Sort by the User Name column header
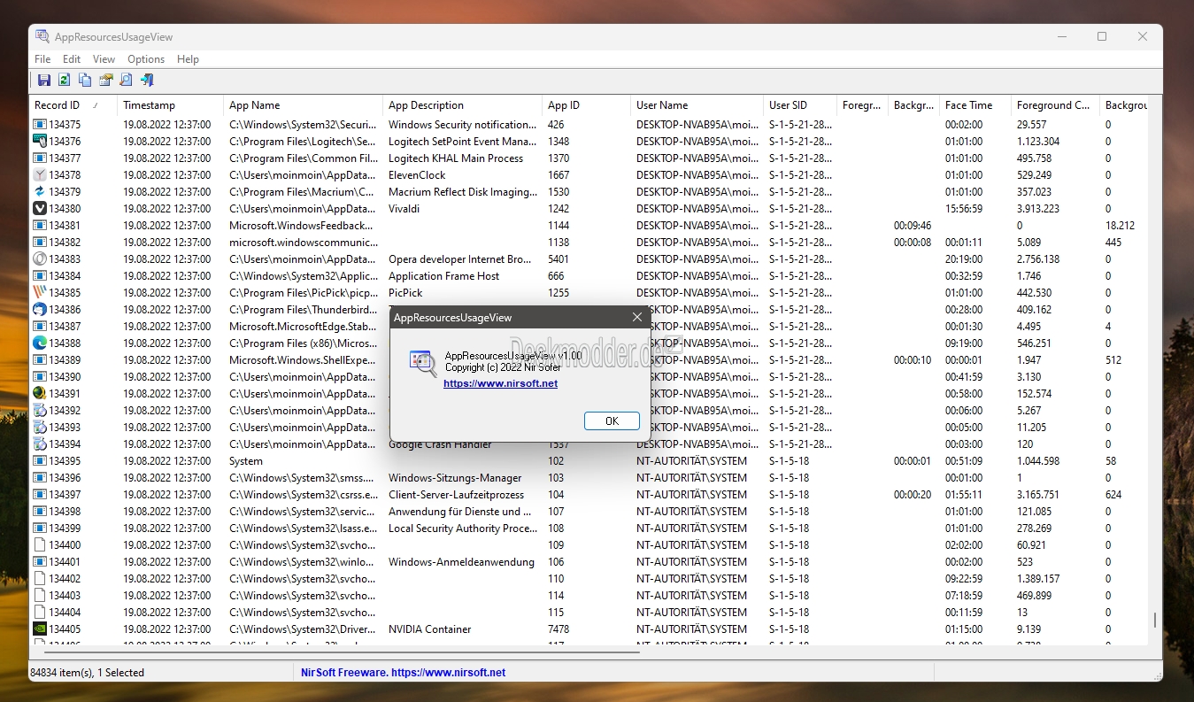Screen dimensions: 1194x702 (x=697, y=105)
